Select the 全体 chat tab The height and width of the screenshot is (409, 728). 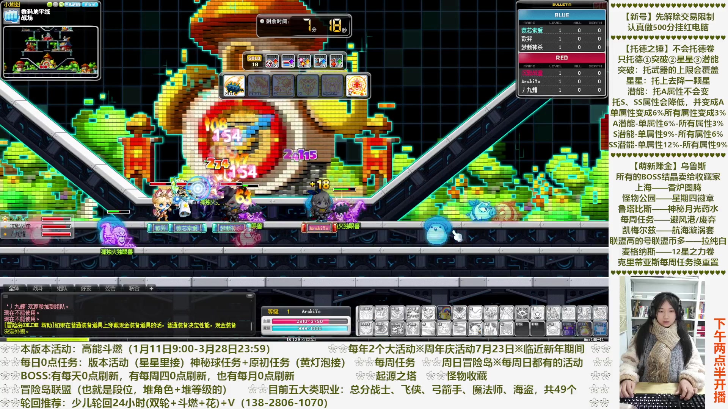point(14,289)
